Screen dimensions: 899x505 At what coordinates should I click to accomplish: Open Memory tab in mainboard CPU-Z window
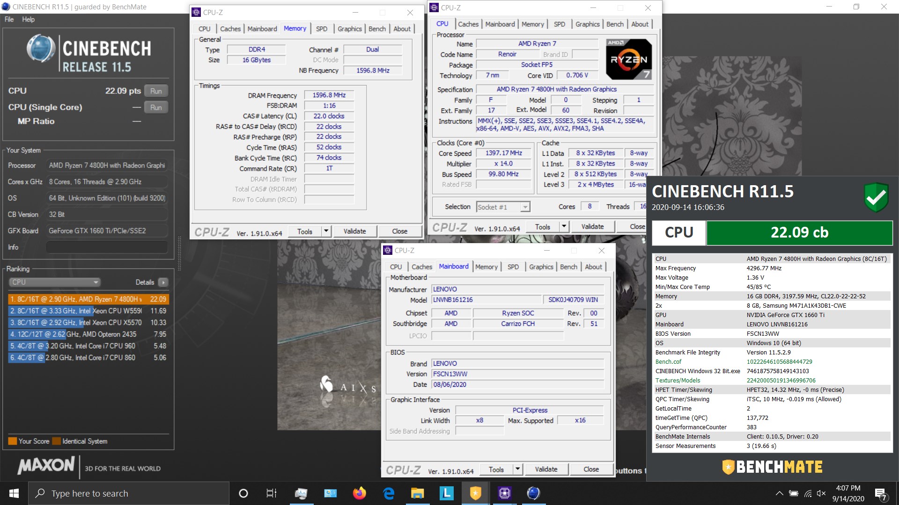click(486, 267)
